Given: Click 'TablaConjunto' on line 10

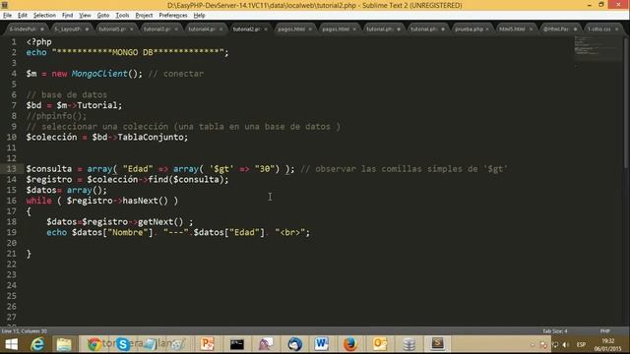Looking at the screenshot, I should [x=151, y=138].
